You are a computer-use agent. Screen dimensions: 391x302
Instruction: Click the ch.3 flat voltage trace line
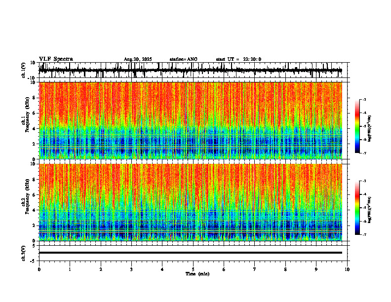pos(191,253)
